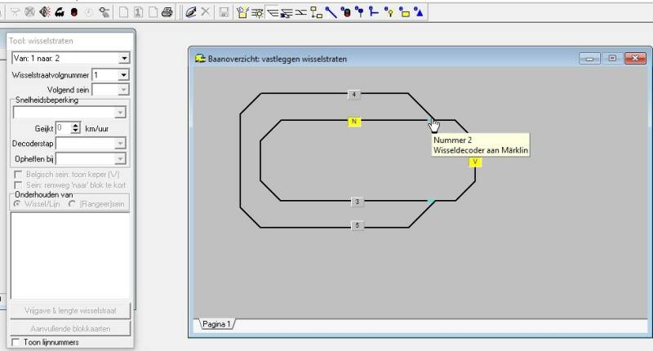The height and width of the screenshot is (351, 653).
Task: Close the Baanoverzicht window
Action: click(635, 58)
